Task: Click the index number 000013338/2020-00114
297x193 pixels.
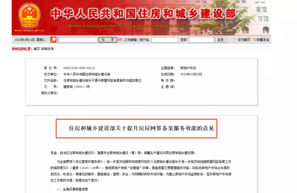Action: pos(79,68)
